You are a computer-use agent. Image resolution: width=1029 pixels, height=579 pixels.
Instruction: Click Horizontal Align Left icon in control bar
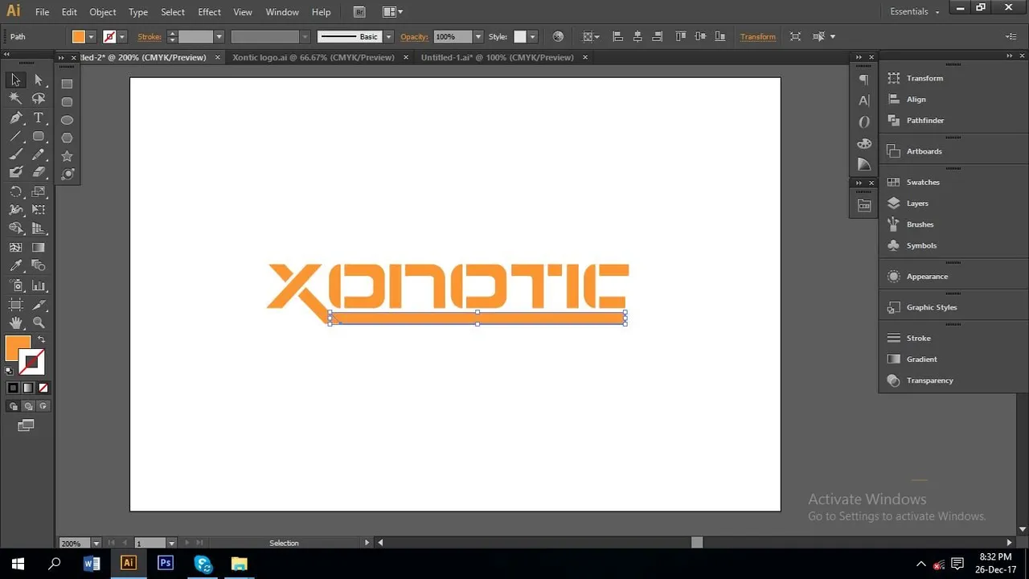[617, 36]
